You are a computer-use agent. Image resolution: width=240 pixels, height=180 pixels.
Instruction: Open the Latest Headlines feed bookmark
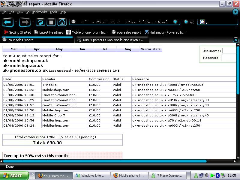pyautogui.click(x=49, y=32)
